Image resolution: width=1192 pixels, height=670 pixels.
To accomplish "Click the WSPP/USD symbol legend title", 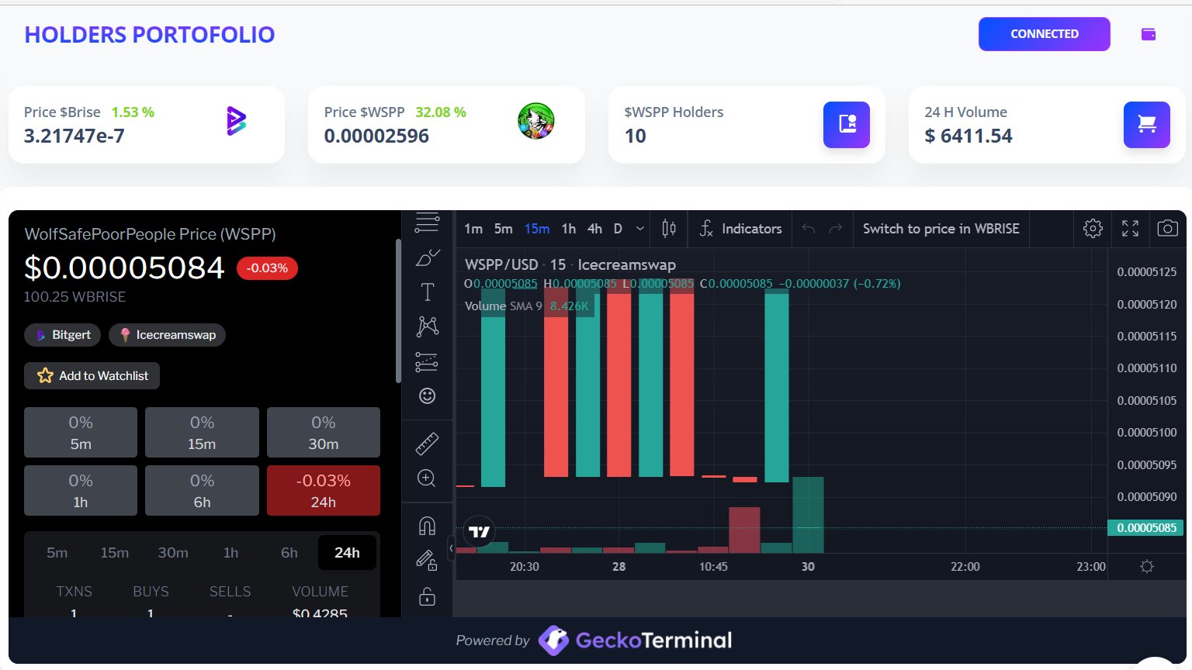I will pyautogui.click(x=570, y=265).
